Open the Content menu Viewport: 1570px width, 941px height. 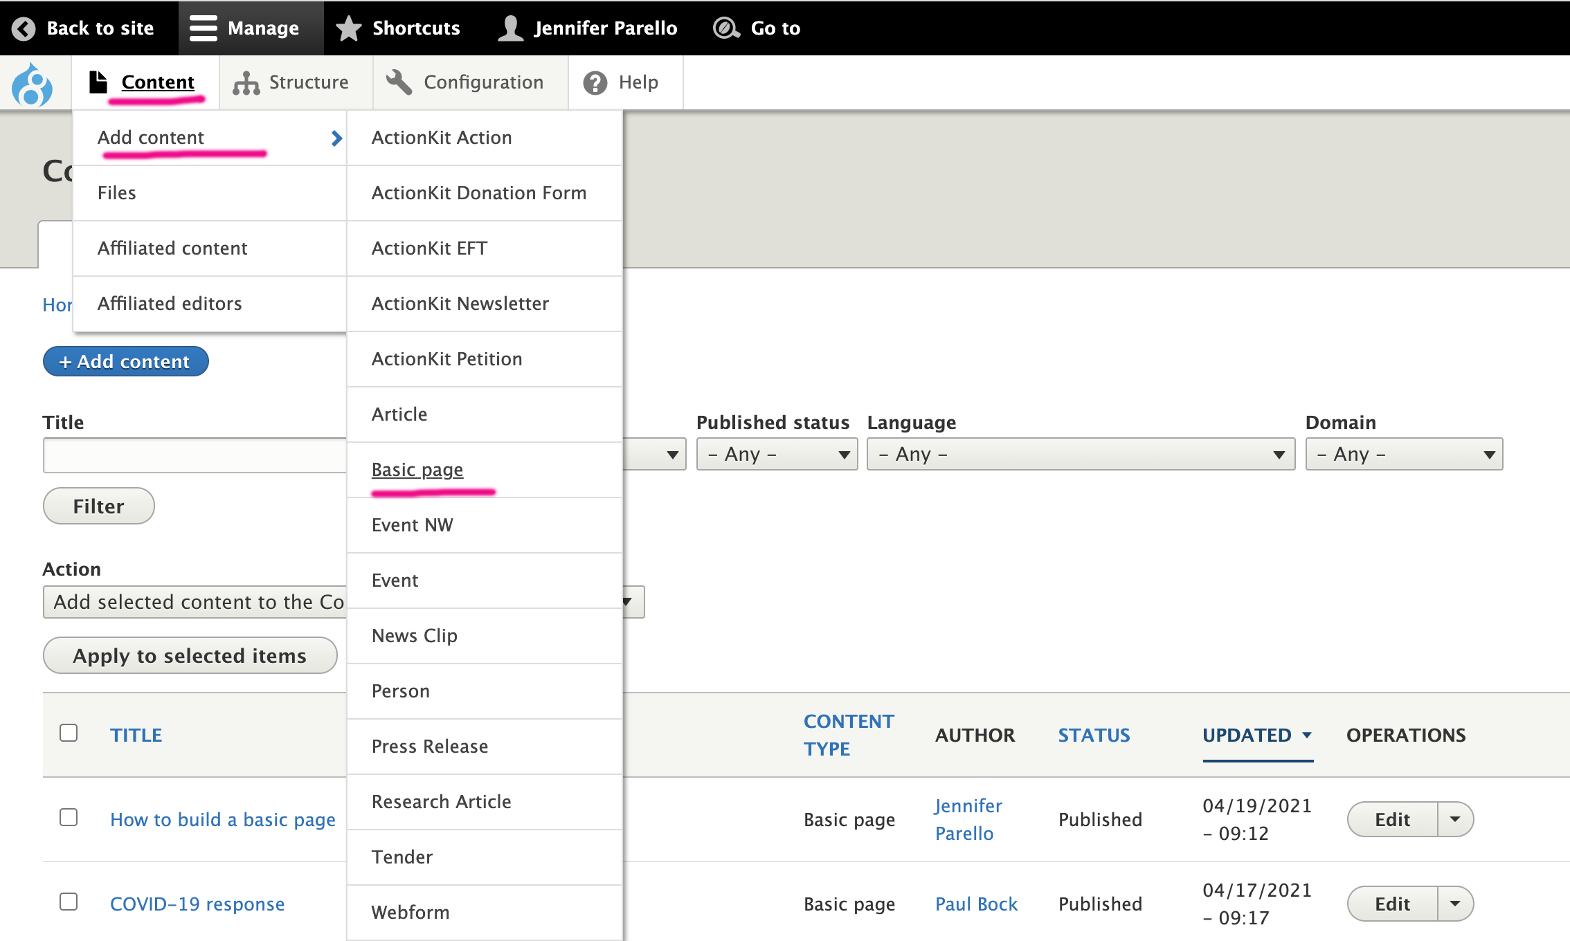[145, 82]
